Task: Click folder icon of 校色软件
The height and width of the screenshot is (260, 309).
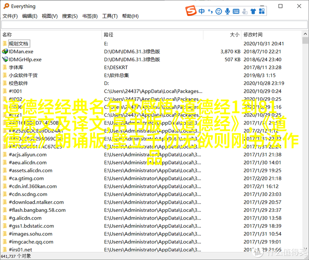Action: point(5,83)
